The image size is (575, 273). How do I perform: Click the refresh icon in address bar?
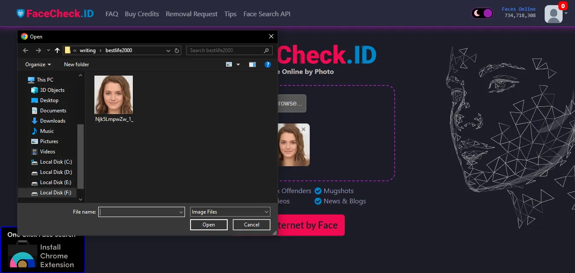coord(176,50)
